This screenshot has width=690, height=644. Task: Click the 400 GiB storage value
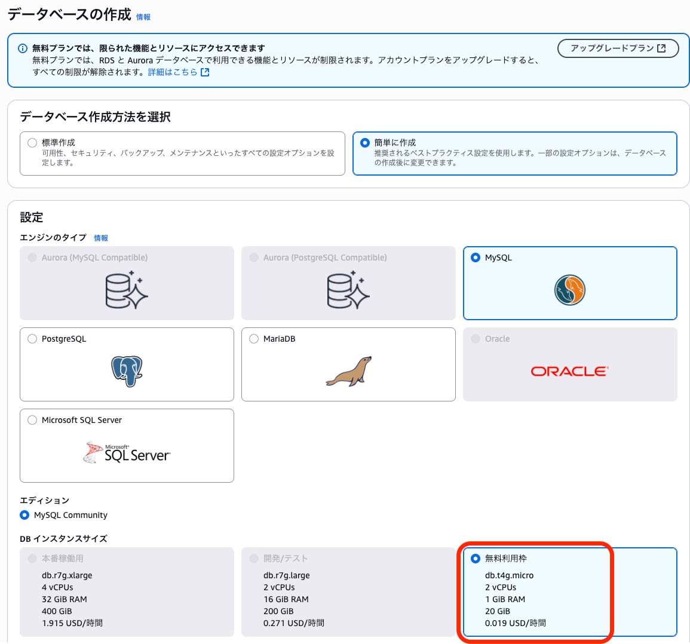coord(57,611)
